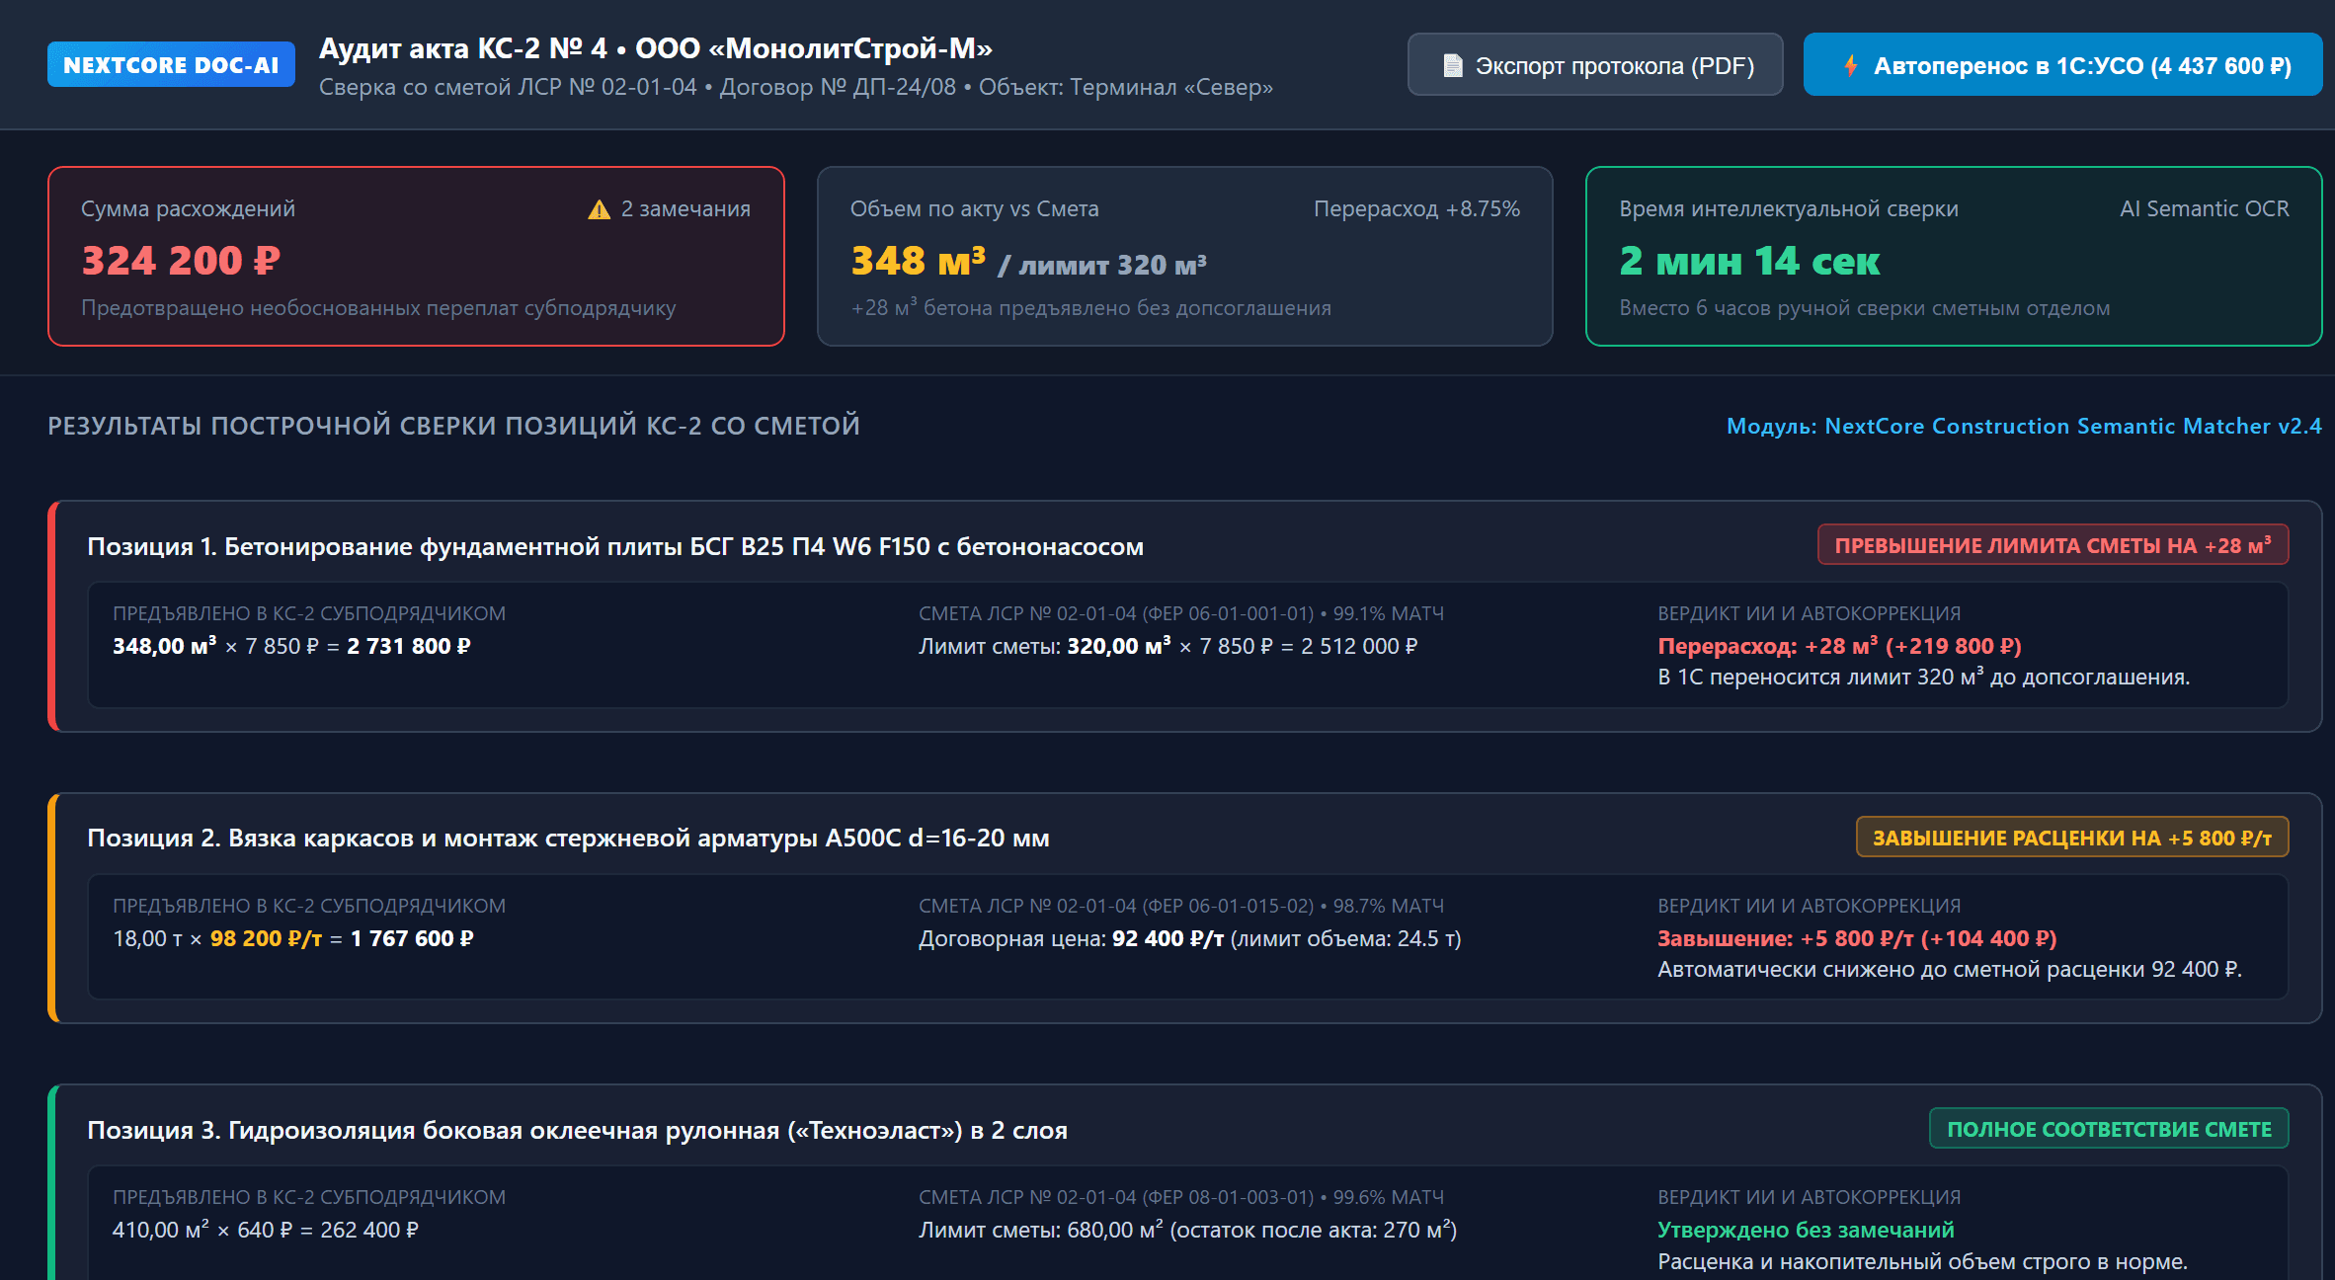
Task: Click the section heading РЕЗУЛЬТАТЫ ПОСТРОЧНОЙ СВЕРКИ
Action: [x=453, y=426]
